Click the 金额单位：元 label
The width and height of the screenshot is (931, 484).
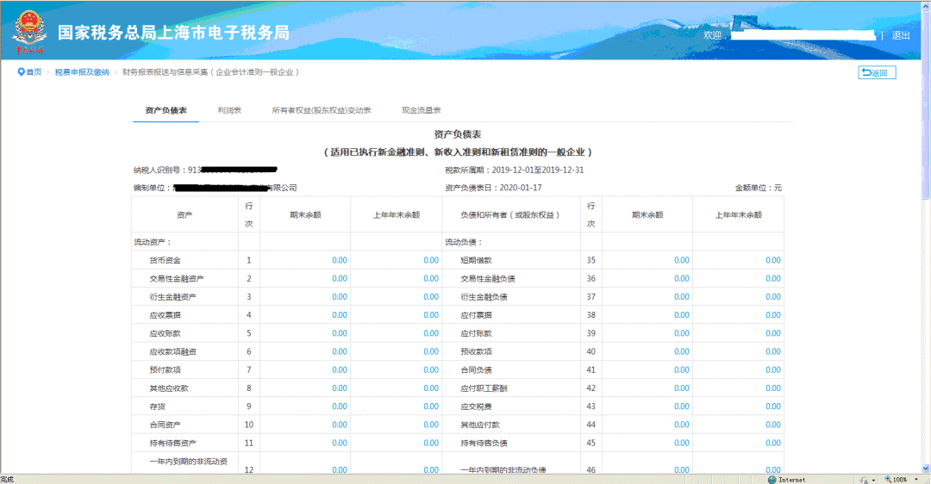click(759, 188)
